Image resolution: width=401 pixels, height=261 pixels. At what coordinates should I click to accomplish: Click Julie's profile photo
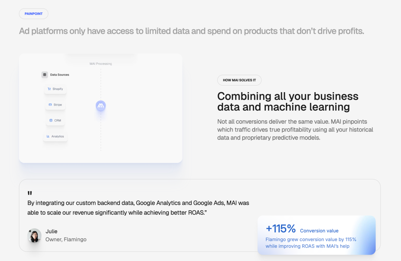click(x=35, y=236)
